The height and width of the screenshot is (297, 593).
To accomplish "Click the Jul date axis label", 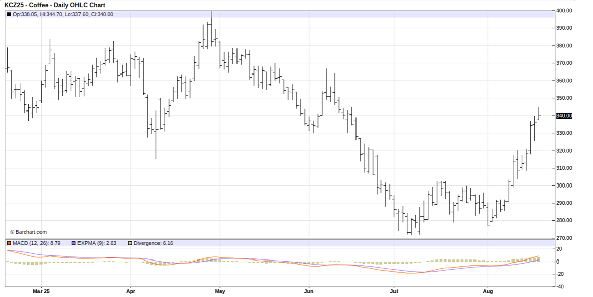I will coord(394,291).
